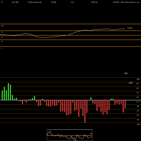141x141 pixels.
Task: Click the 20 label on MR axis
Action: point(138,97)
